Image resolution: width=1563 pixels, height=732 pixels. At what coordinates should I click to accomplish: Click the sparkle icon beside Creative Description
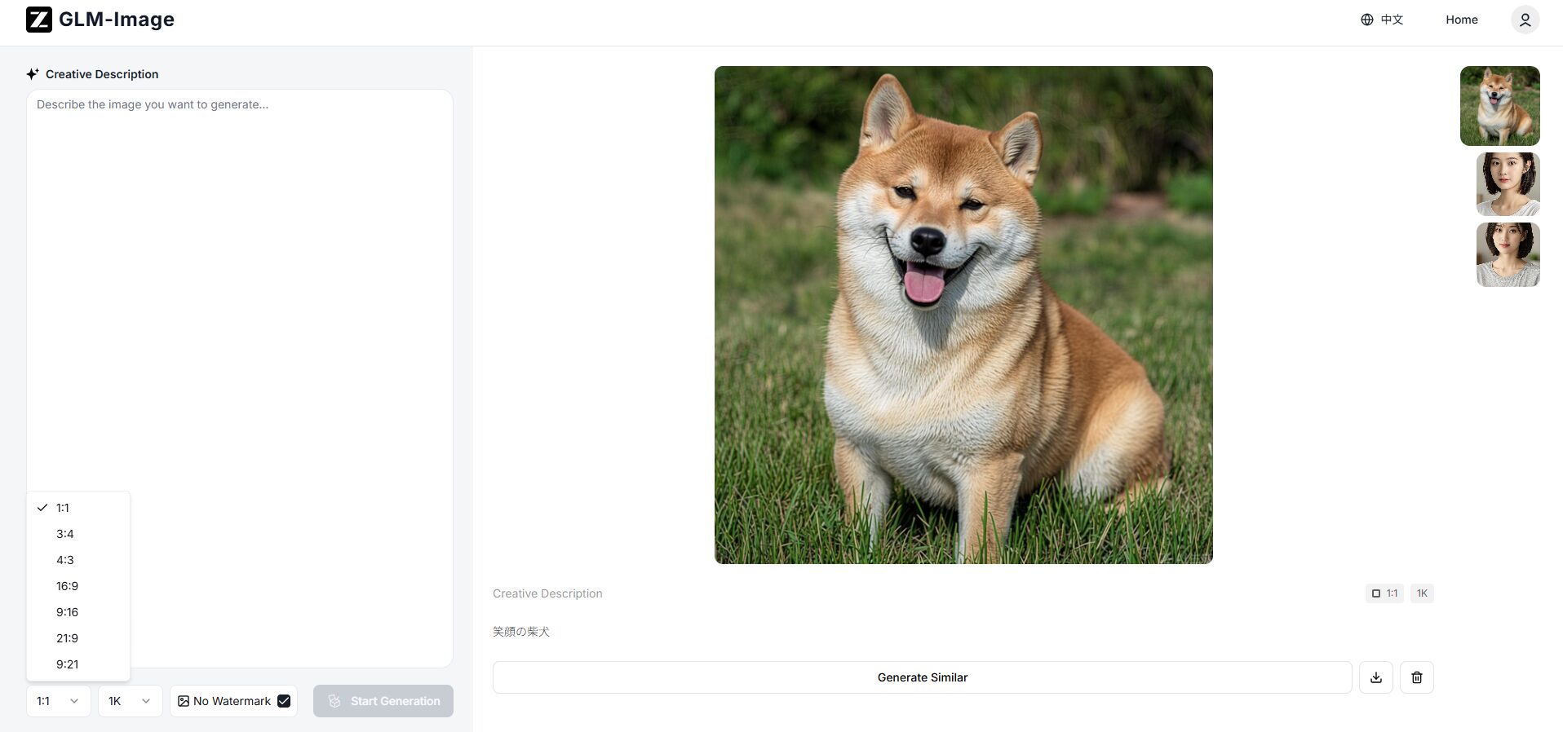tap(33, 74)
